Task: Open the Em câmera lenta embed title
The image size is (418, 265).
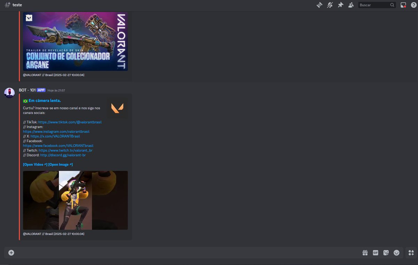Action: 45,101
